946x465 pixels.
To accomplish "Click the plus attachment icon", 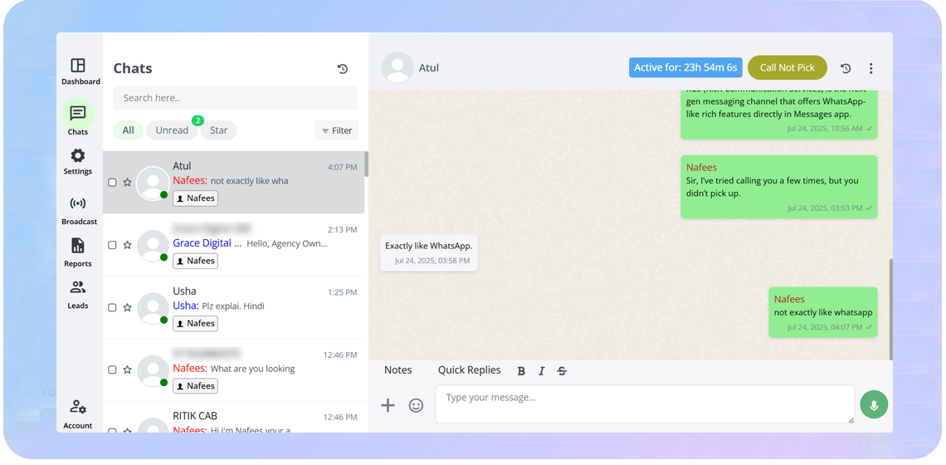I will point(388,405).
